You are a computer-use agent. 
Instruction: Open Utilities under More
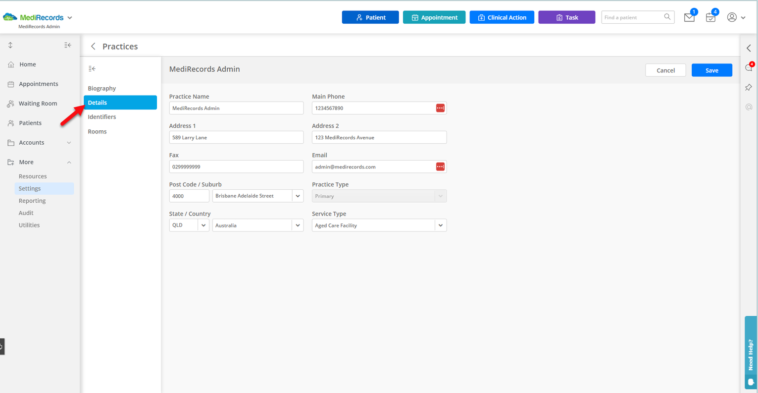pyautogui.click(x=29, y=225)
